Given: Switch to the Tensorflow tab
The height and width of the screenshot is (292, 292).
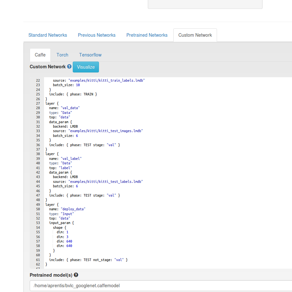Looking at the screenshot, I should pyautogui.click(x=90, y=55).
